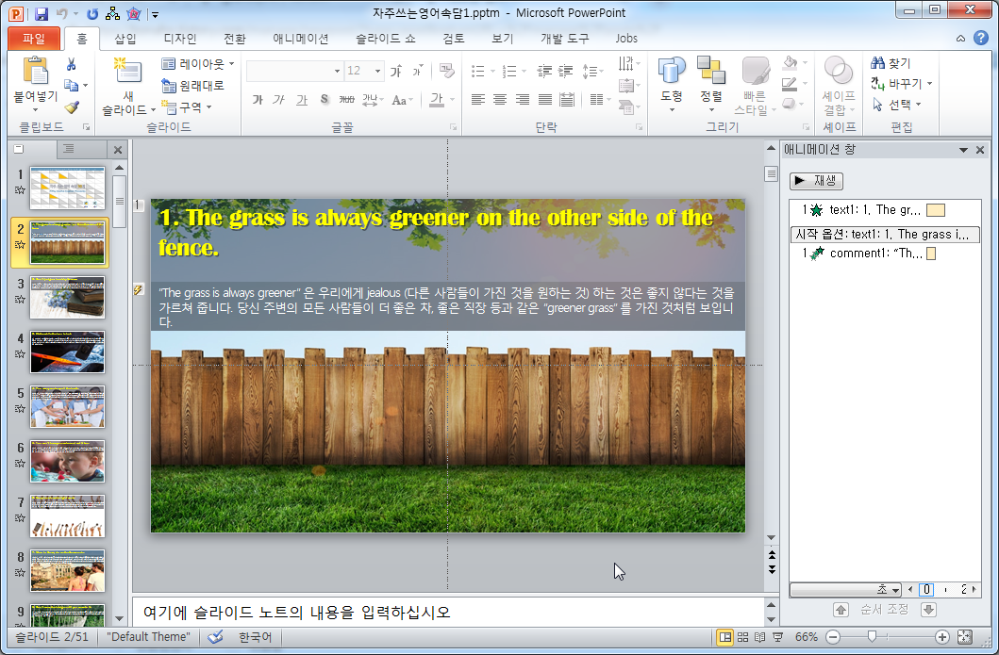Viewport: 999px width, 655px height.
Task: Open the File (파일) tab
Action: [x=34, y=39]
